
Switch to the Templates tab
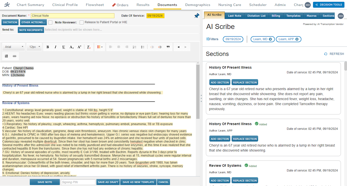(x=293, y=16)
